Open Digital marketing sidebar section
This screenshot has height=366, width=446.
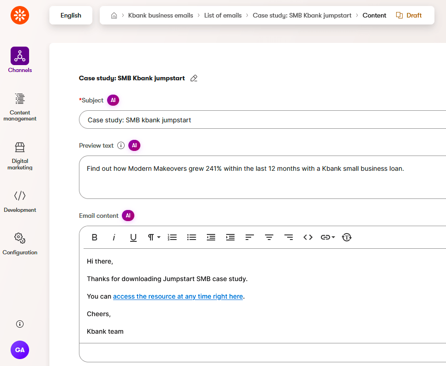(x=20, y=156)
